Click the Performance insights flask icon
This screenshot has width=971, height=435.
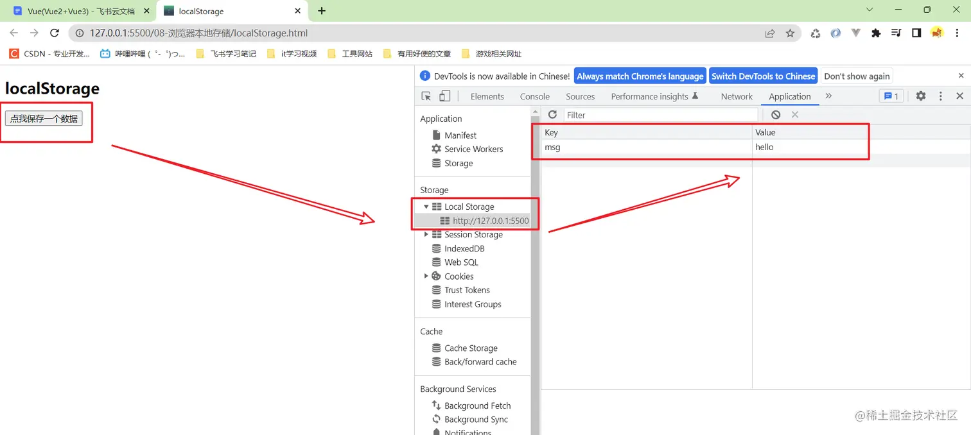coord(695,96)
